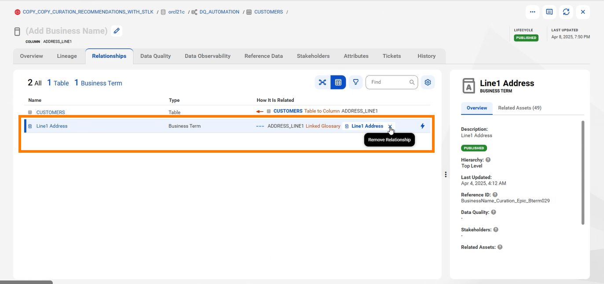604x284 pixels.
Task: Click the How It Is Related header
Action: [275, 100]
